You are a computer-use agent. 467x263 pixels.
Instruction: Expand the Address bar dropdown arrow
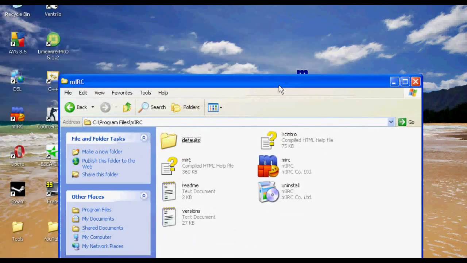391,122
